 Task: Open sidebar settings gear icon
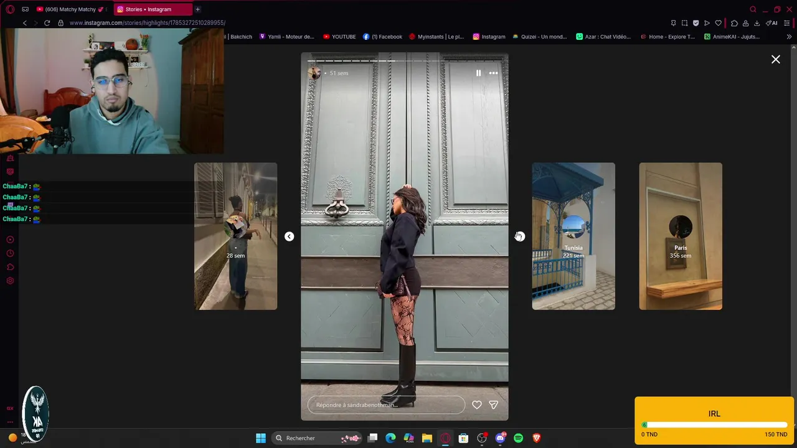[x=10, y=281]
